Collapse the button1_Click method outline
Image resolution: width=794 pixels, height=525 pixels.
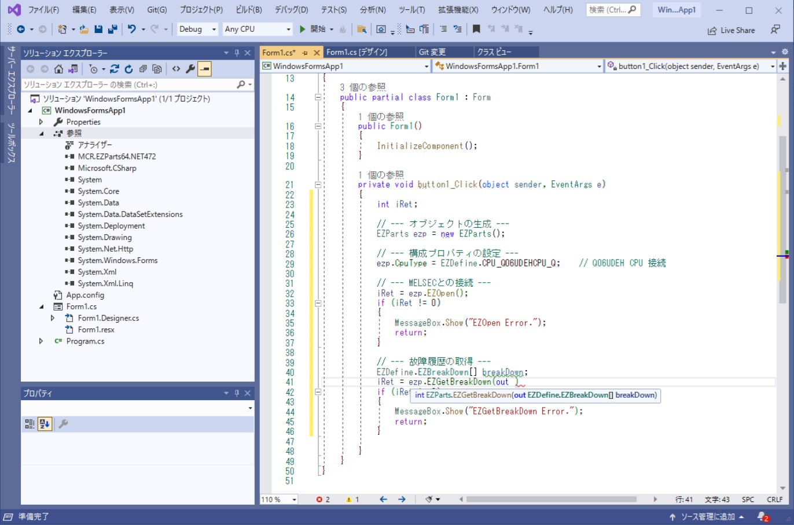coord(318,185)
